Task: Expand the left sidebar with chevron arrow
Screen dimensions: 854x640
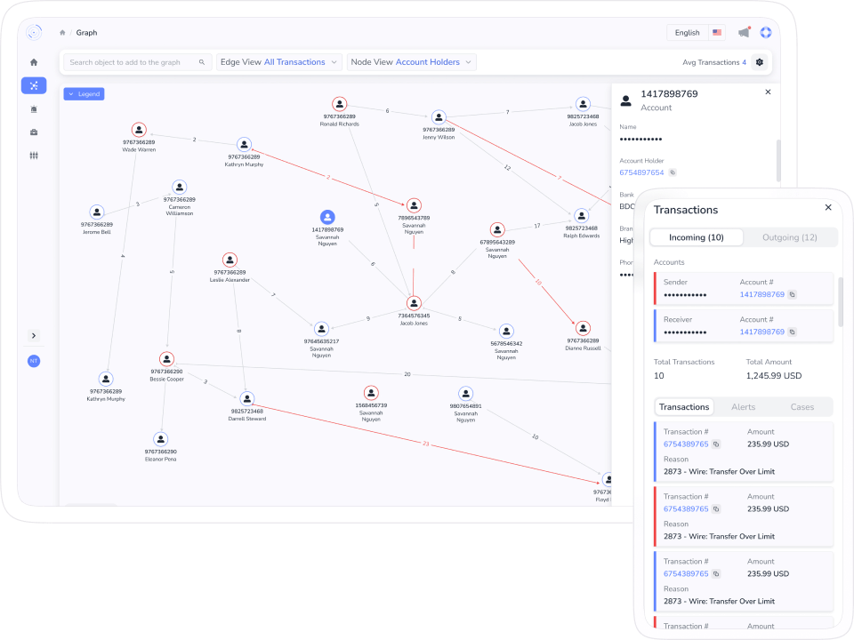Action: 34,336
